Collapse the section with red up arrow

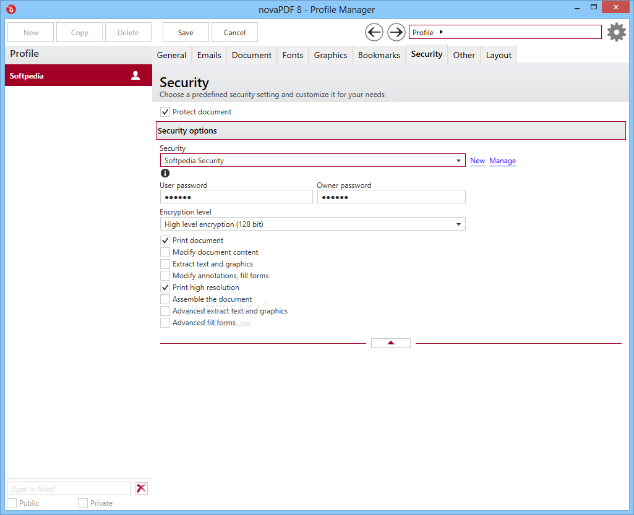[x=390, y=343]
